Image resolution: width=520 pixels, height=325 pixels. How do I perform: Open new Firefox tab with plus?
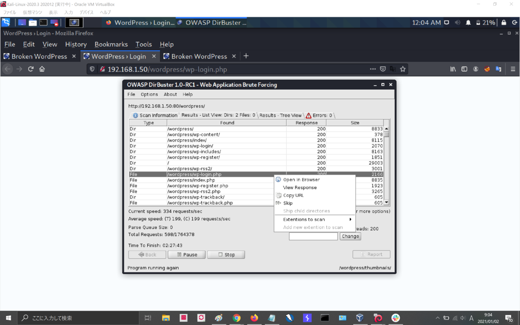click(246, 56)
